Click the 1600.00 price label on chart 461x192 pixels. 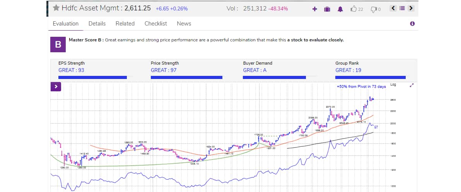[x=142, y=142]
